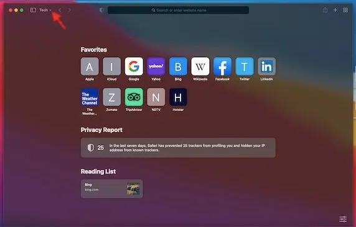Open the Yahoo favorite
This screenshot has height=227, width=356.
coord(156,66)
